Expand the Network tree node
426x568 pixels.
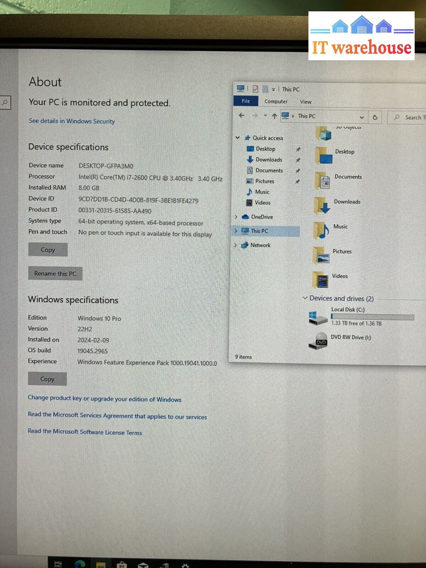236,245
